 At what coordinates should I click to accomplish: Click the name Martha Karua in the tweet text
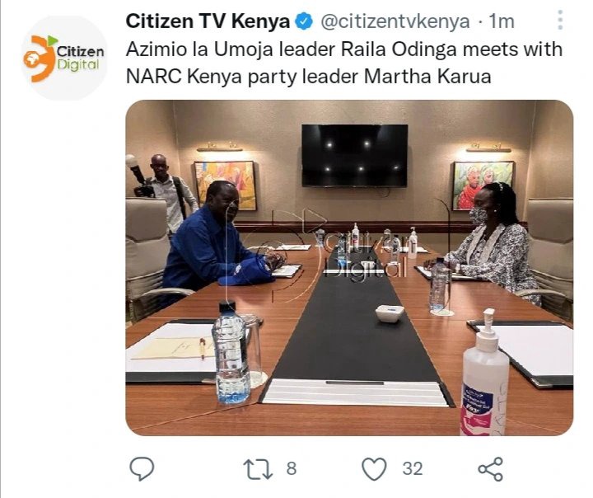click(x=427, y=77)
